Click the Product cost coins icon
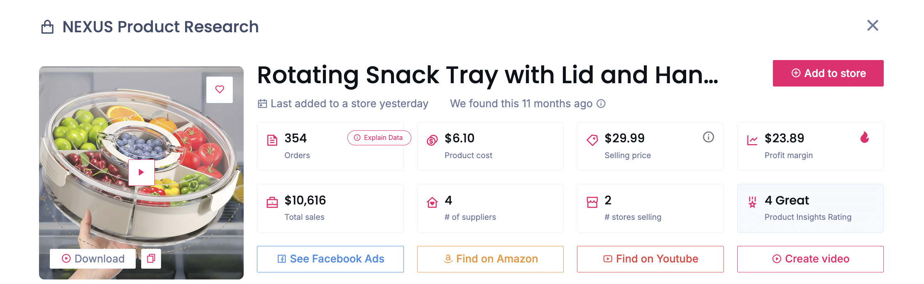Screen dimensions: 924x284 [432, 140]
